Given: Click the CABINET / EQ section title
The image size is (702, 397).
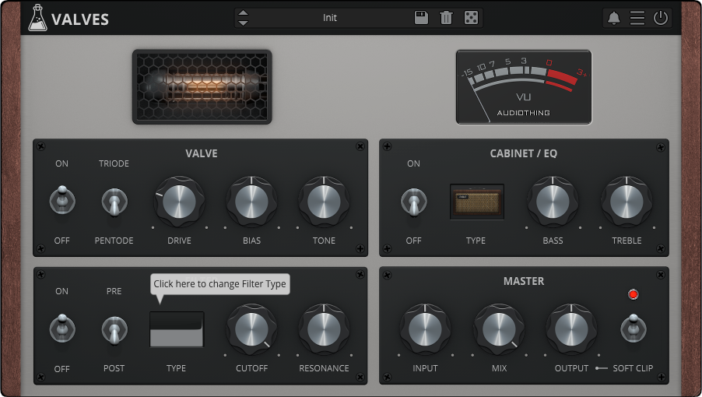Looking at the screenshot, I should (x=523, y=153).
